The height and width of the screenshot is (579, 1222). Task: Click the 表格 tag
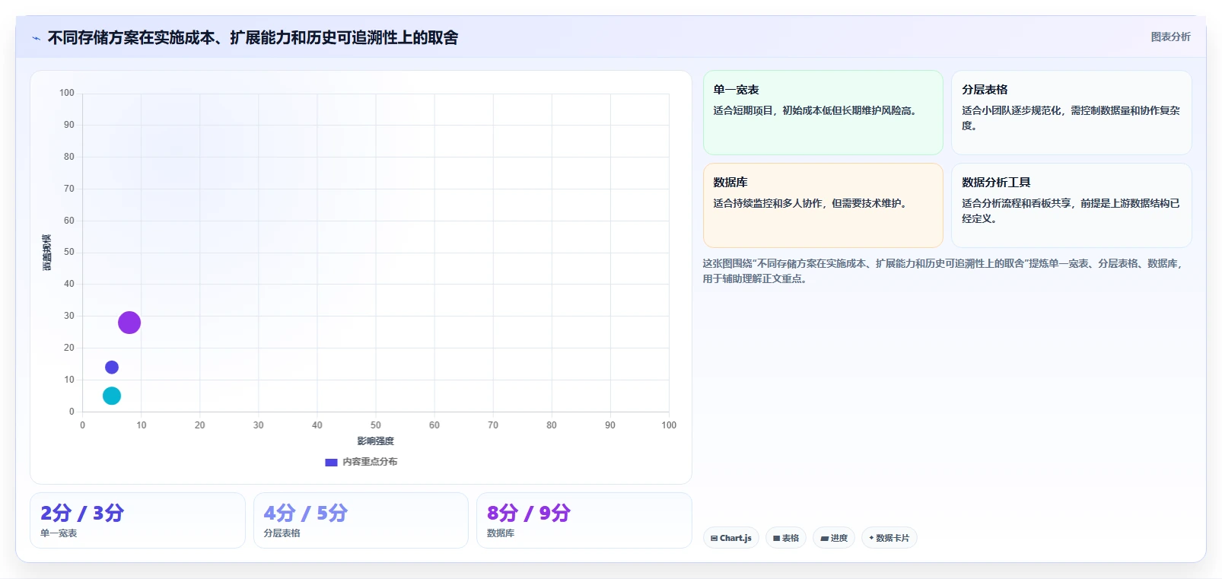pos(786,538)
